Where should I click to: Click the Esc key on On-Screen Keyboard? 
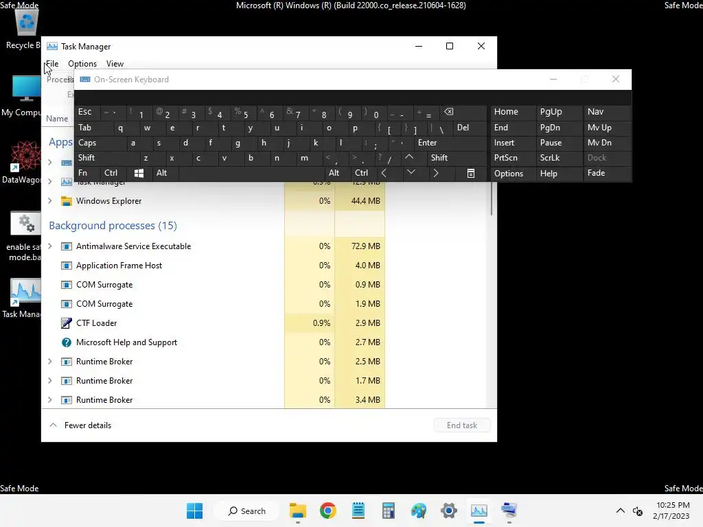(88, 112)
